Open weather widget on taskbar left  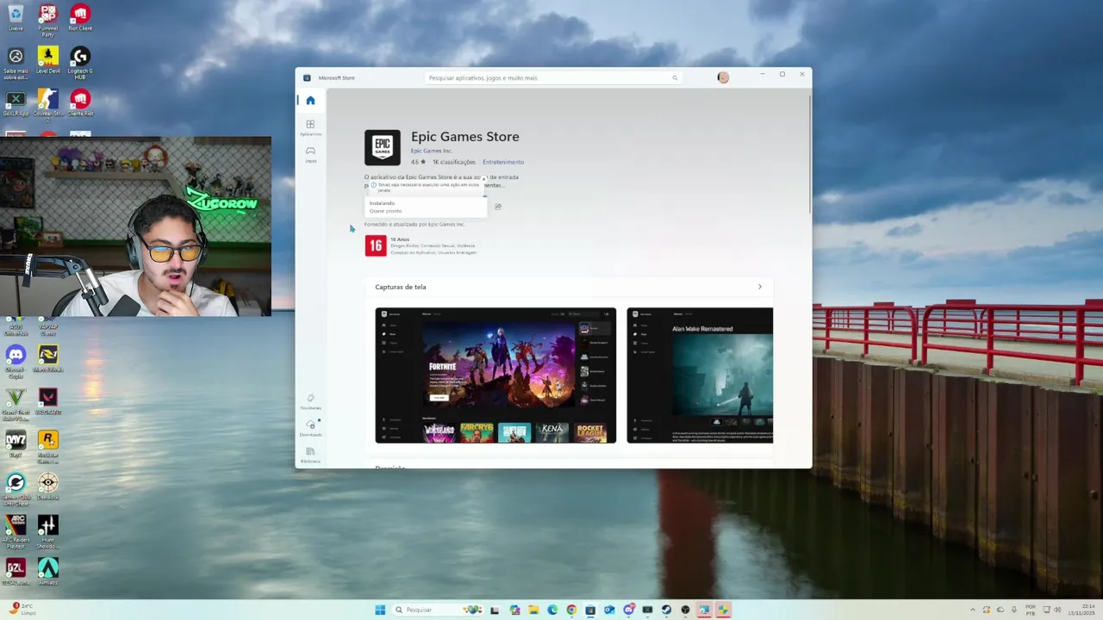tap(23, 610)
